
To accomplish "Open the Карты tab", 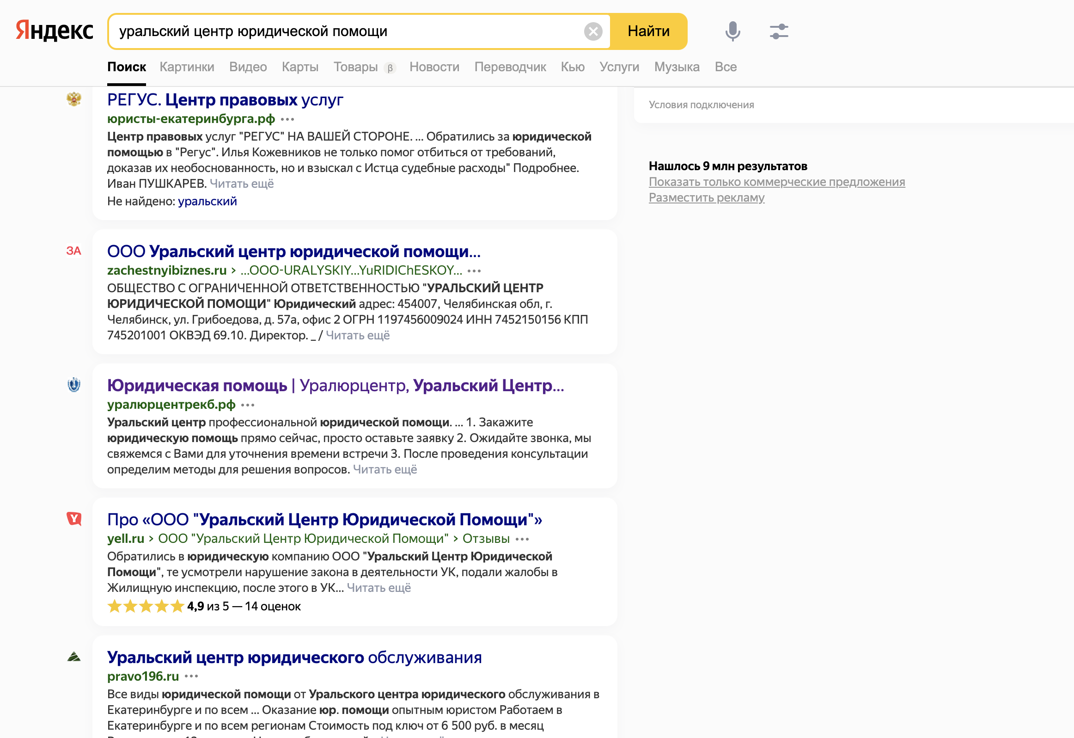I will [300, 67].
